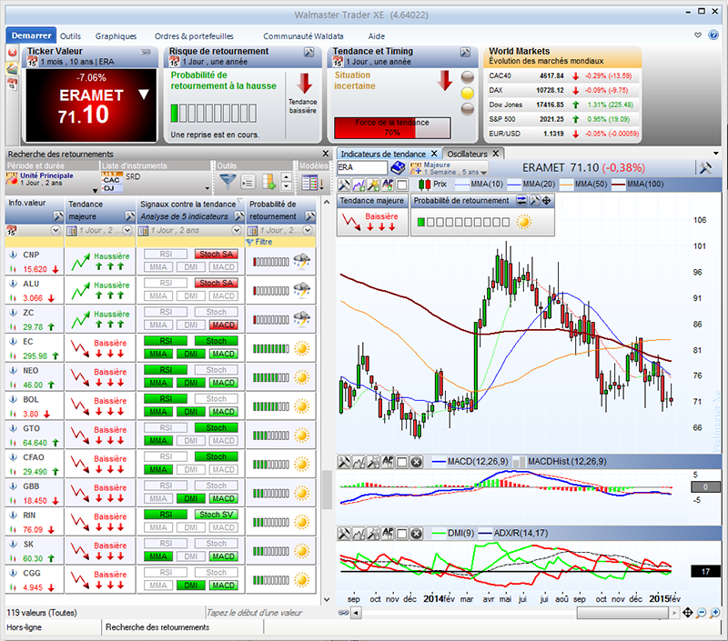
Task: Open the Graphiques menu
Action: (x=116, y=36)
